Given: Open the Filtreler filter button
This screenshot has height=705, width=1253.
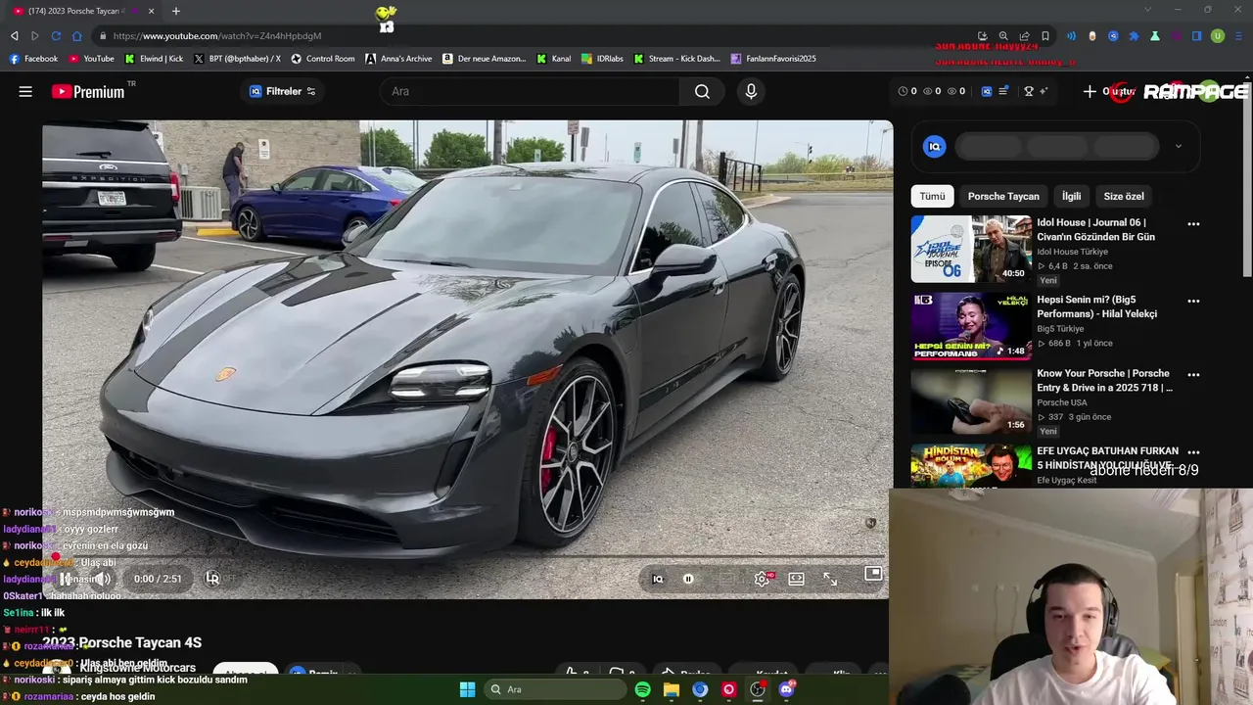Looking at the screenshot, I should pos(282,91).
